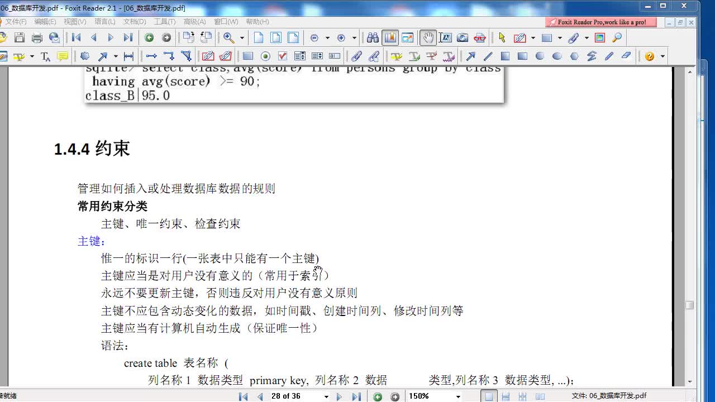The height and width of the screenshot is (402, 715).
Task: Select the Eraser tool
Action: click(x=626, y=56)
